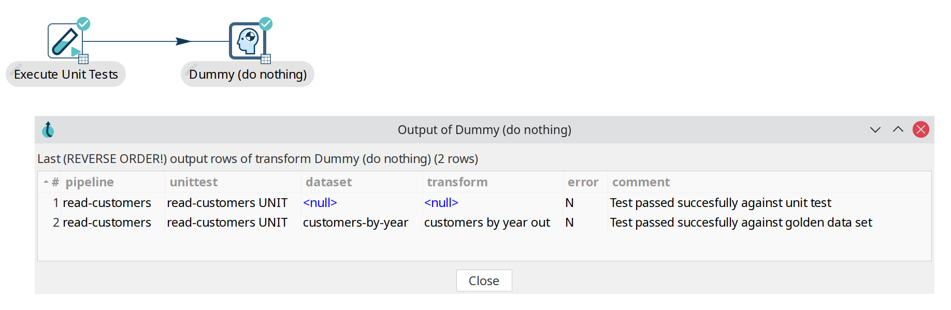Screen dimensions: 951x310
Task: Expand dialog with the up chevron
Action: point(898,129)
